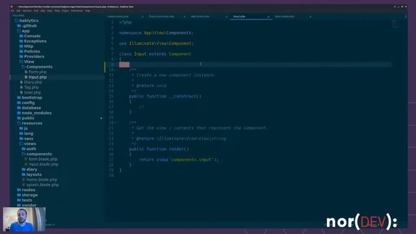Viewport: 416px width, 234px height.
Task: Click the layouts folder icon
Action: (23, 175)
